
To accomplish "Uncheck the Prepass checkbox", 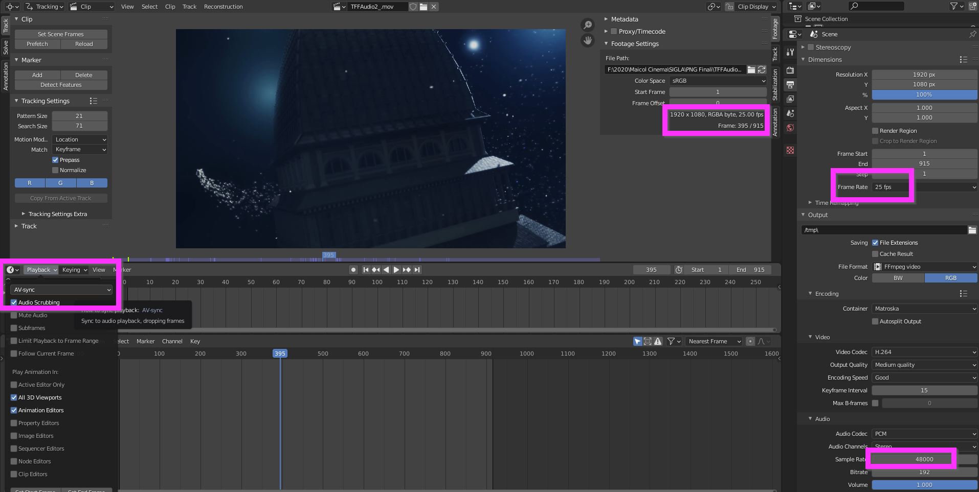I will click(x=55, y=160).
